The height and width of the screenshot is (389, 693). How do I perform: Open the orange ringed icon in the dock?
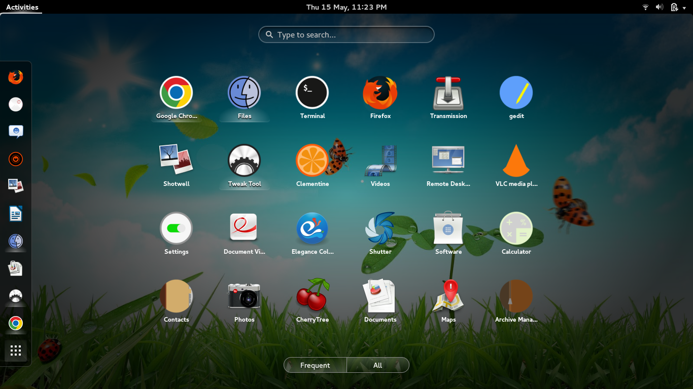16,159
